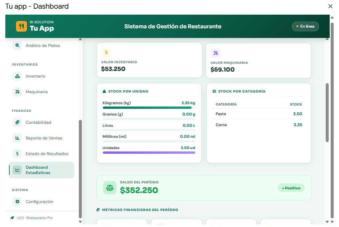The height and width of the screenshot is (227, 339).
Task: Click the Positivo balance badge
Action: pyautogui.click(x=291, y=188)
